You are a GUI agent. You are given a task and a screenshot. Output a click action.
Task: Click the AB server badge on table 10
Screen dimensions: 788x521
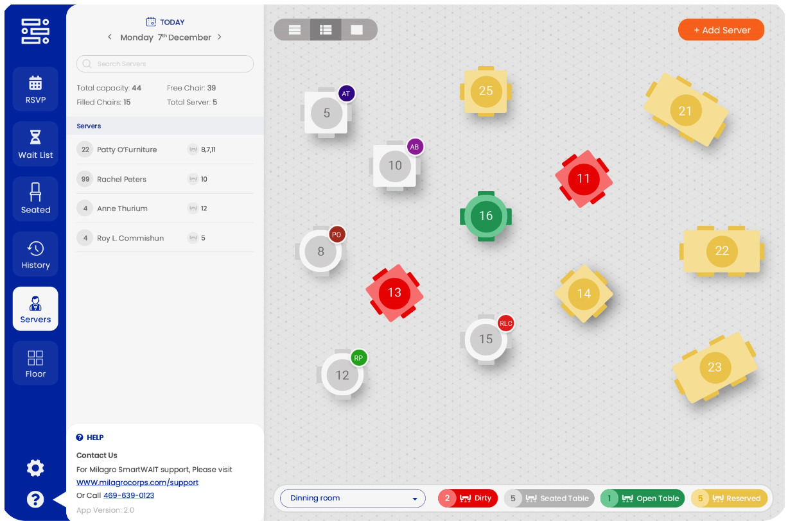[x=414, y=147]
